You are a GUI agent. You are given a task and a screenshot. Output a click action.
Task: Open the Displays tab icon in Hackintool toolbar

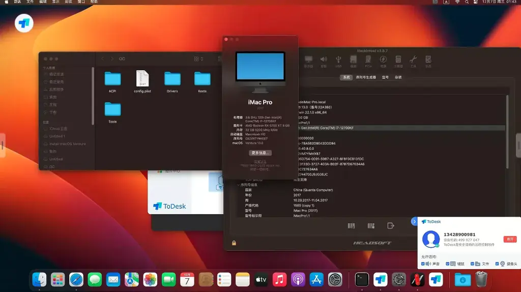coord(308,61)
